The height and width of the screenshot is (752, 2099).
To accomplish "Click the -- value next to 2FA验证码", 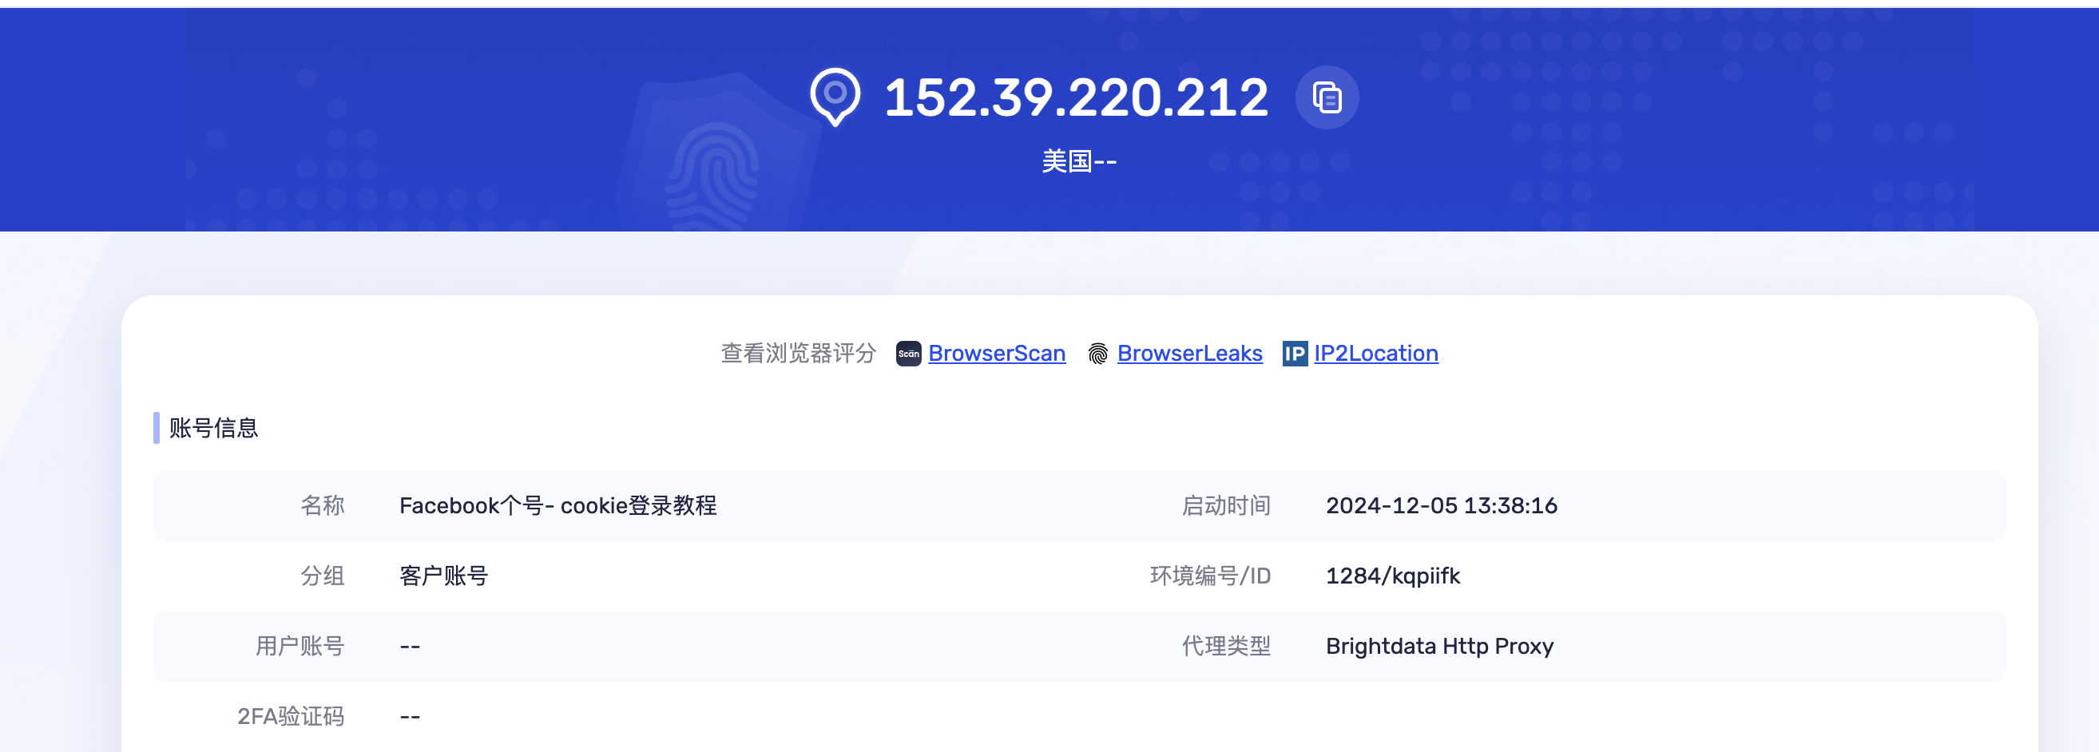I will [x=410, y=717].
